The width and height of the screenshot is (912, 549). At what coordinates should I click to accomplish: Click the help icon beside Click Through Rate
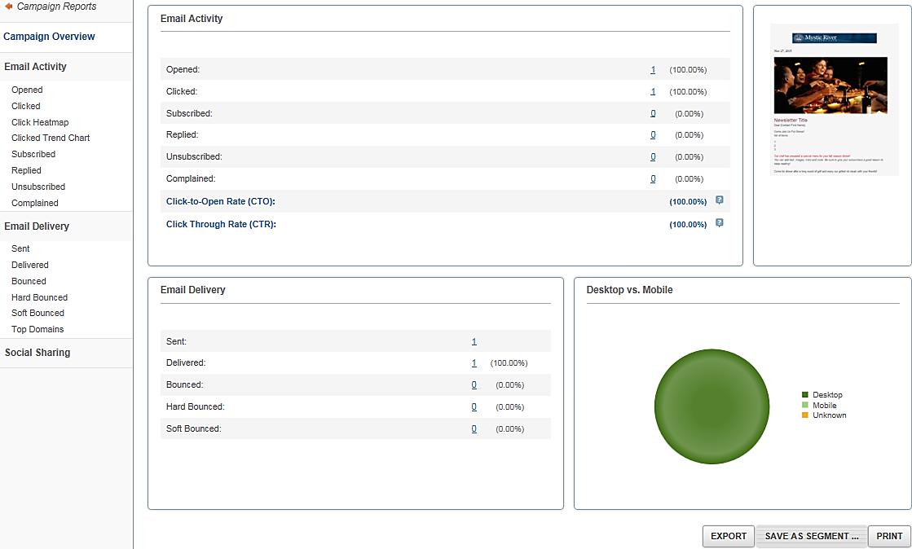pos(719,223)
